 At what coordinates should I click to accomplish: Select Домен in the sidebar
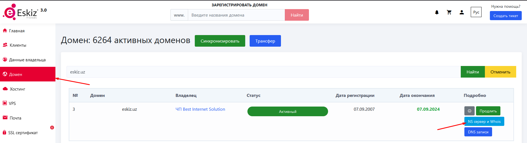coord(16,75)
